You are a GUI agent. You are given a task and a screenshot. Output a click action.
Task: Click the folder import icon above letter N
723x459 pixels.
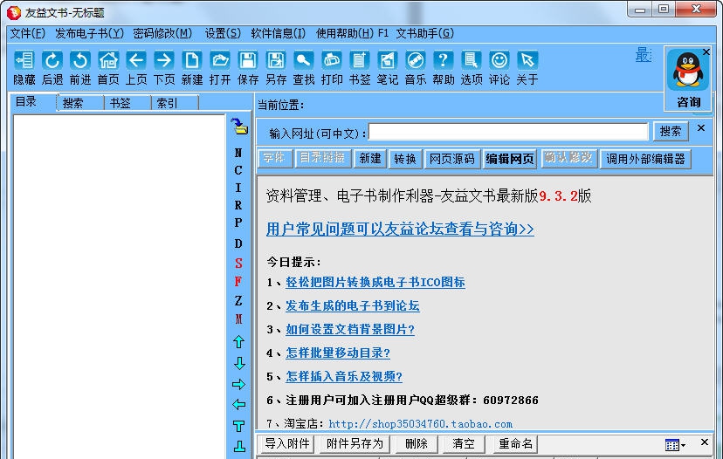(239, 127)
